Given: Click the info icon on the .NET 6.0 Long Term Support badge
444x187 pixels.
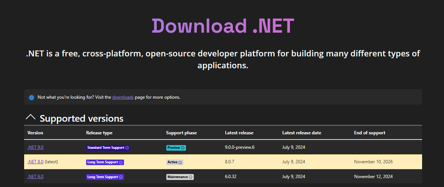Looking at the screenshot, I should click(x=121, y=177).
